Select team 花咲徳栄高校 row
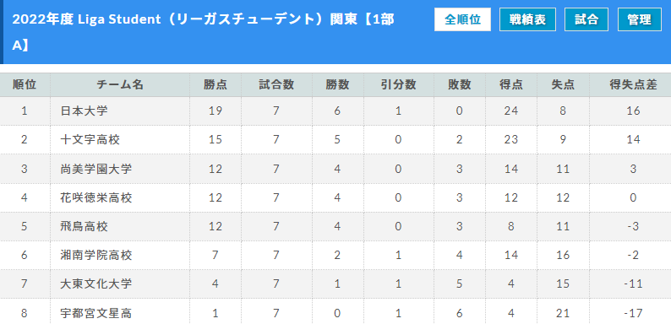This screenshot has width=671, height=324. tap(335, 198)
